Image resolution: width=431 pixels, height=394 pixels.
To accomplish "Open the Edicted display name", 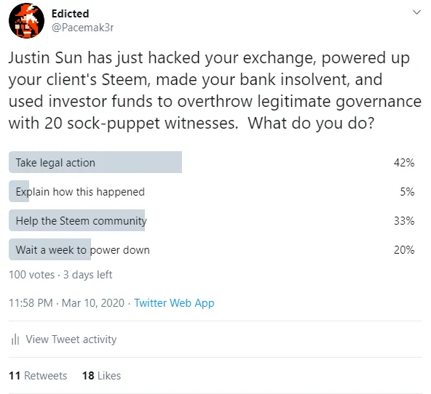I will coord(71,13).
